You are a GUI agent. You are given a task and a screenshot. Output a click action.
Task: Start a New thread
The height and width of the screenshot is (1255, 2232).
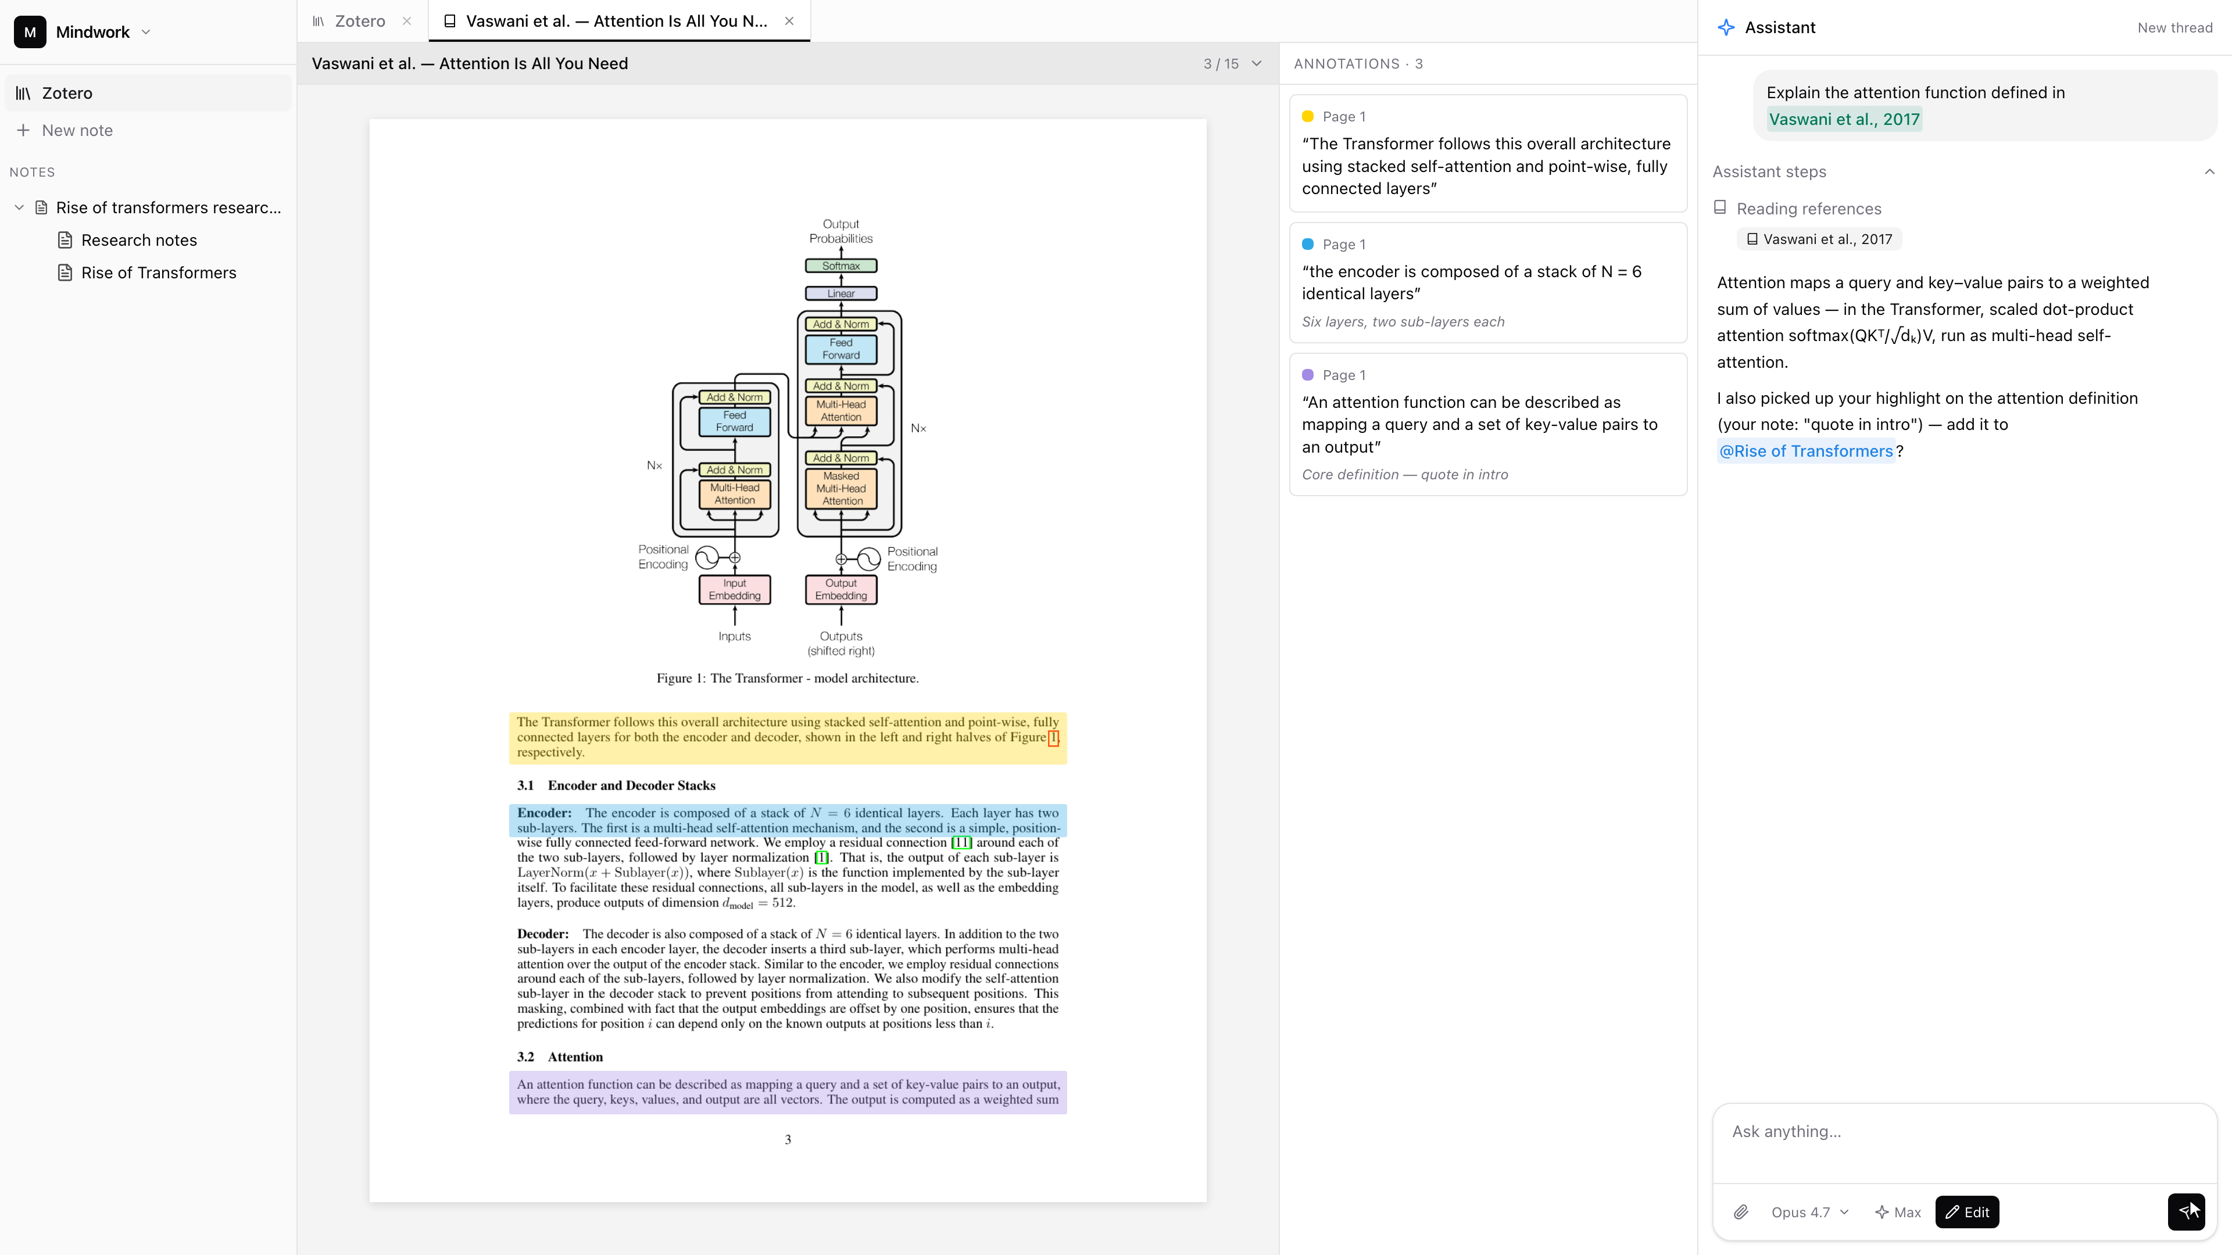[2174, 28]
